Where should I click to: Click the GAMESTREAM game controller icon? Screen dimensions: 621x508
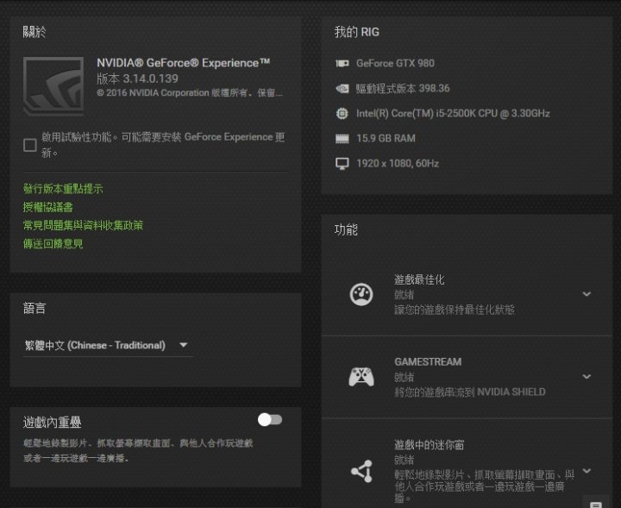[x=361, y=377]
